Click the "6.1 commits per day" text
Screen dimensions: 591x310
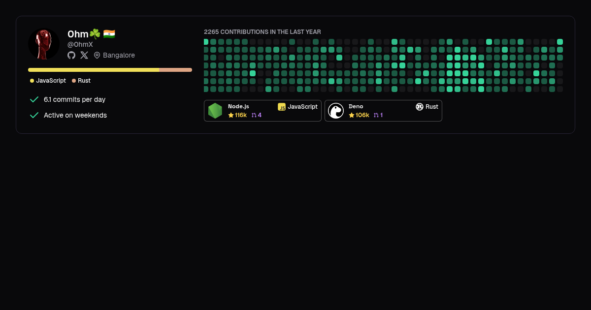click(75, 99)
